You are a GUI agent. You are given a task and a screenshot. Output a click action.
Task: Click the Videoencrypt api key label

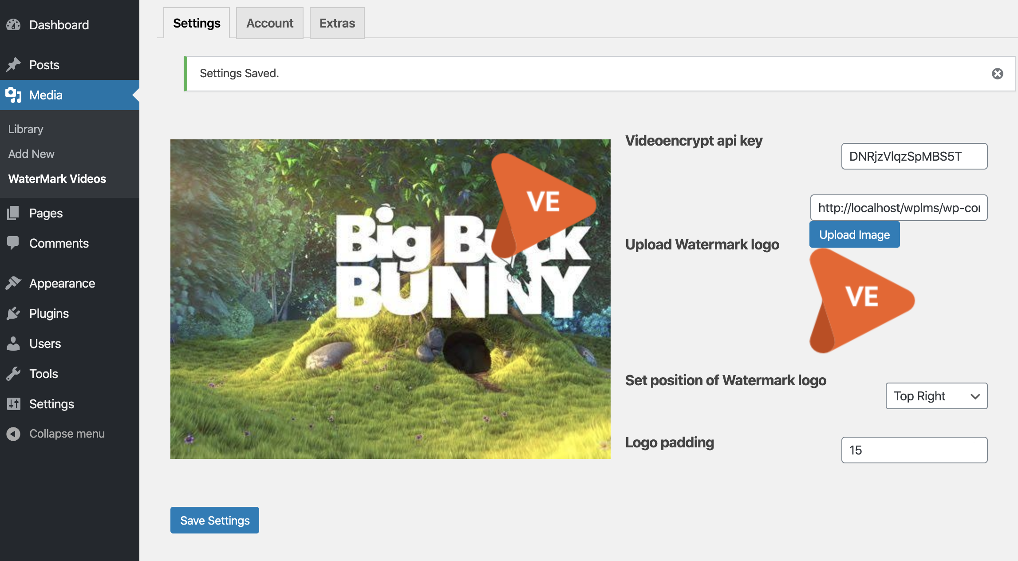point(694,141)
